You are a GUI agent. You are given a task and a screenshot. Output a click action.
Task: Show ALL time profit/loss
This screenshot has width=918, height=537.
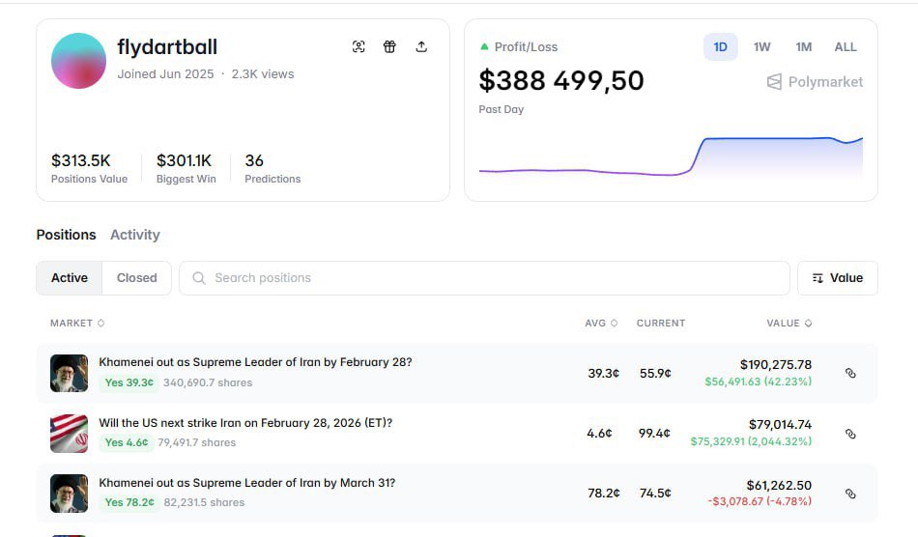pos(846,47)
